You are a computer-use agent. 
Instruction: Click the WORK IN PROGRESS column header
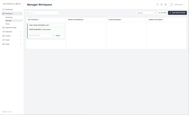point(76,20)
